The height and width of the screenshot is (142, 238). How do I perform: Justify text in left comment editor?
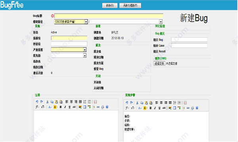80,102
